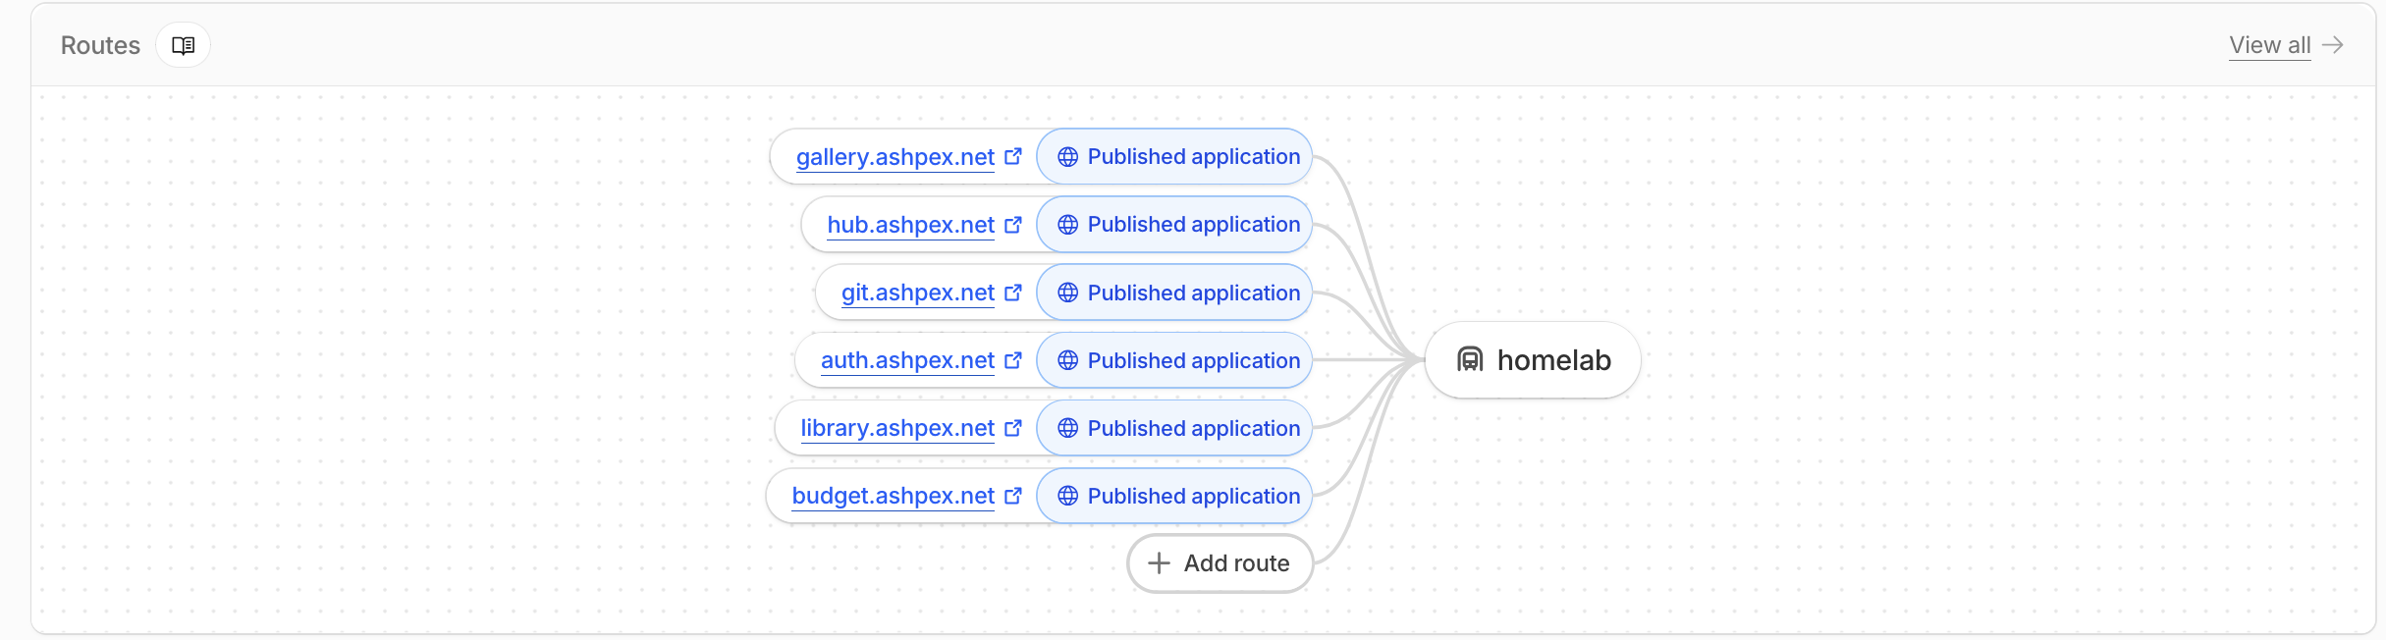
Task: Select Published application text for budget.ashpex.net
Action: 1194,496
